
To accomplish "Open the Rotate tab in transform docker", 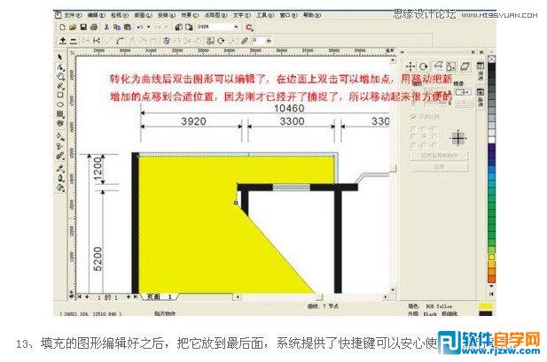I will pyautogui.click(x=424, y=66).
